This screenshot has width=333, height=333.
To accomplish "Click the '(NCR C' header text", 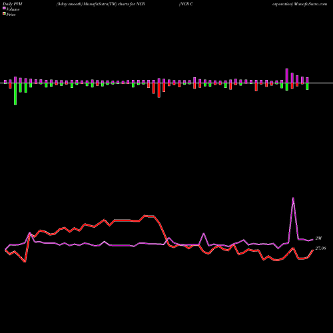I will [x=186, y=4].
